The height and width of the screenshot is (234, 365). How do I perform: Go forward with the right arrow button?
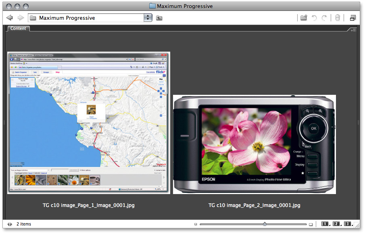(x=21, y=18)
